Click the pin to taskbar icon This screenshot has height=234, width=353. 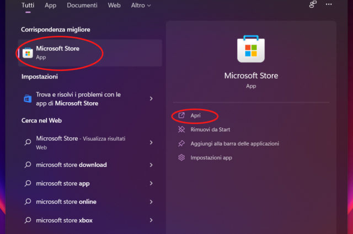181,143
